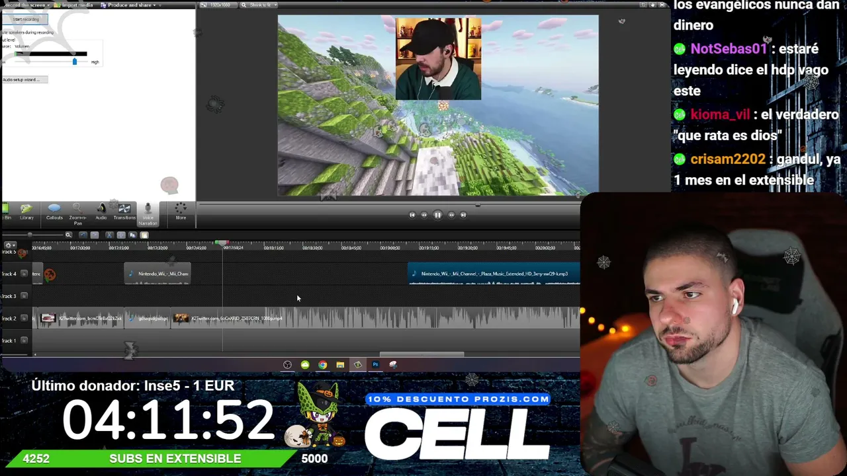847x476 pixels.
Task: Open OBS Studio from the taskbar
Action: point(287,364)
